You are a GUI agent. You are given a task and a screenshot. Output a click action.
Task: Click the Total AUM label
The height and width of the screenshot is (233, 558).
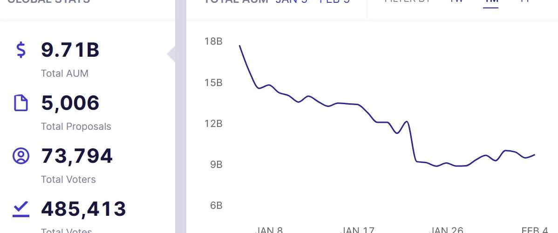(x=65, y=73)
